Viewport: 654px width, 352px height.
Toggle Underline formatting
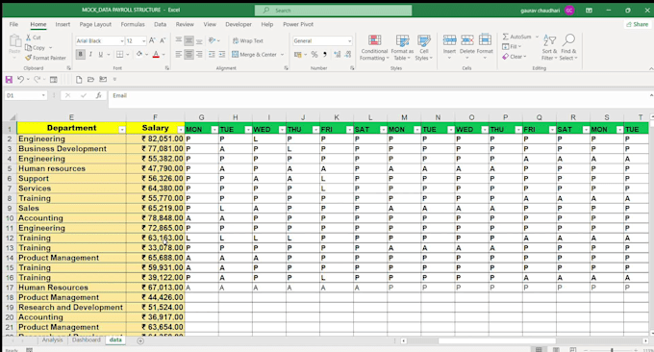pos(101,54)
